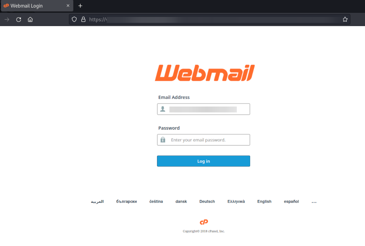Click the forward navigation arrow
The width and height of the screenshot is (365, 246).
click(7, 20)
